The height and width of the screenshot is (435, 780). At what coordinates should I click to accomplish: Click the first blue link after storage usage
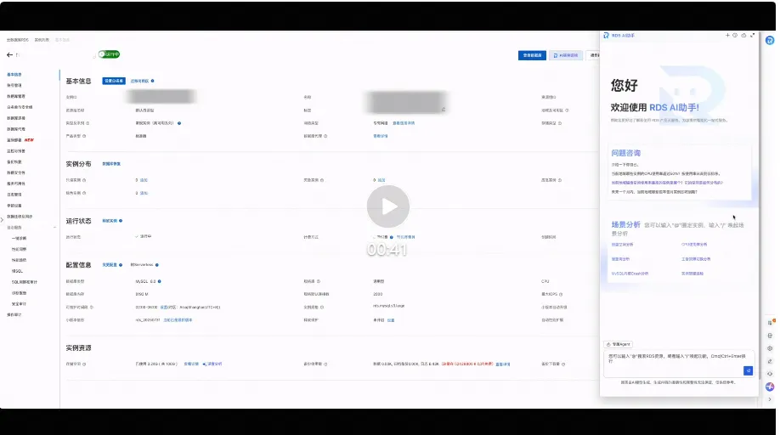click(x=191, y=364)
